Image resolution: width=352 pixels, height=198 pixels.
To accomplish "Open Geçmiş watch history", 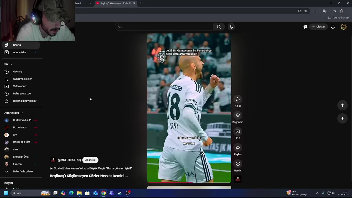I will coord(21,71).
